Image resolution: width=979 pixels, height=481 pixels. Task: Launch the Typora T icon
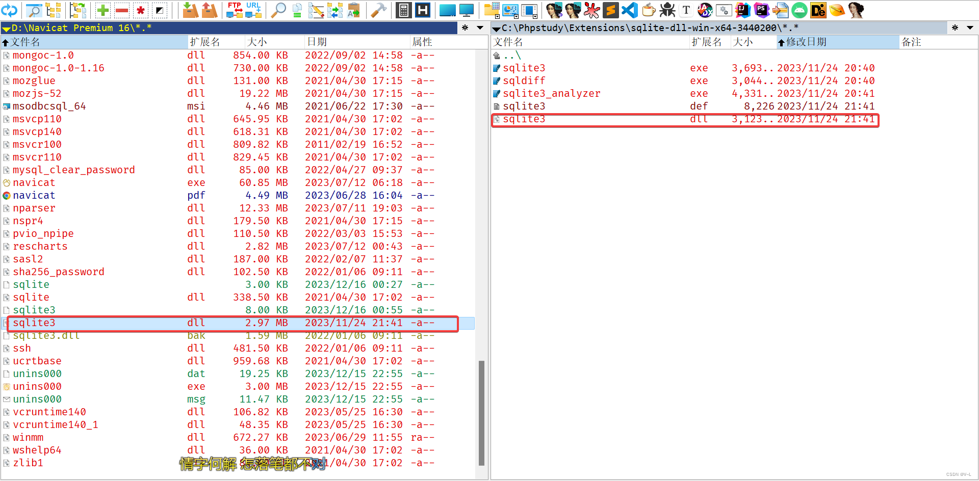686,10
